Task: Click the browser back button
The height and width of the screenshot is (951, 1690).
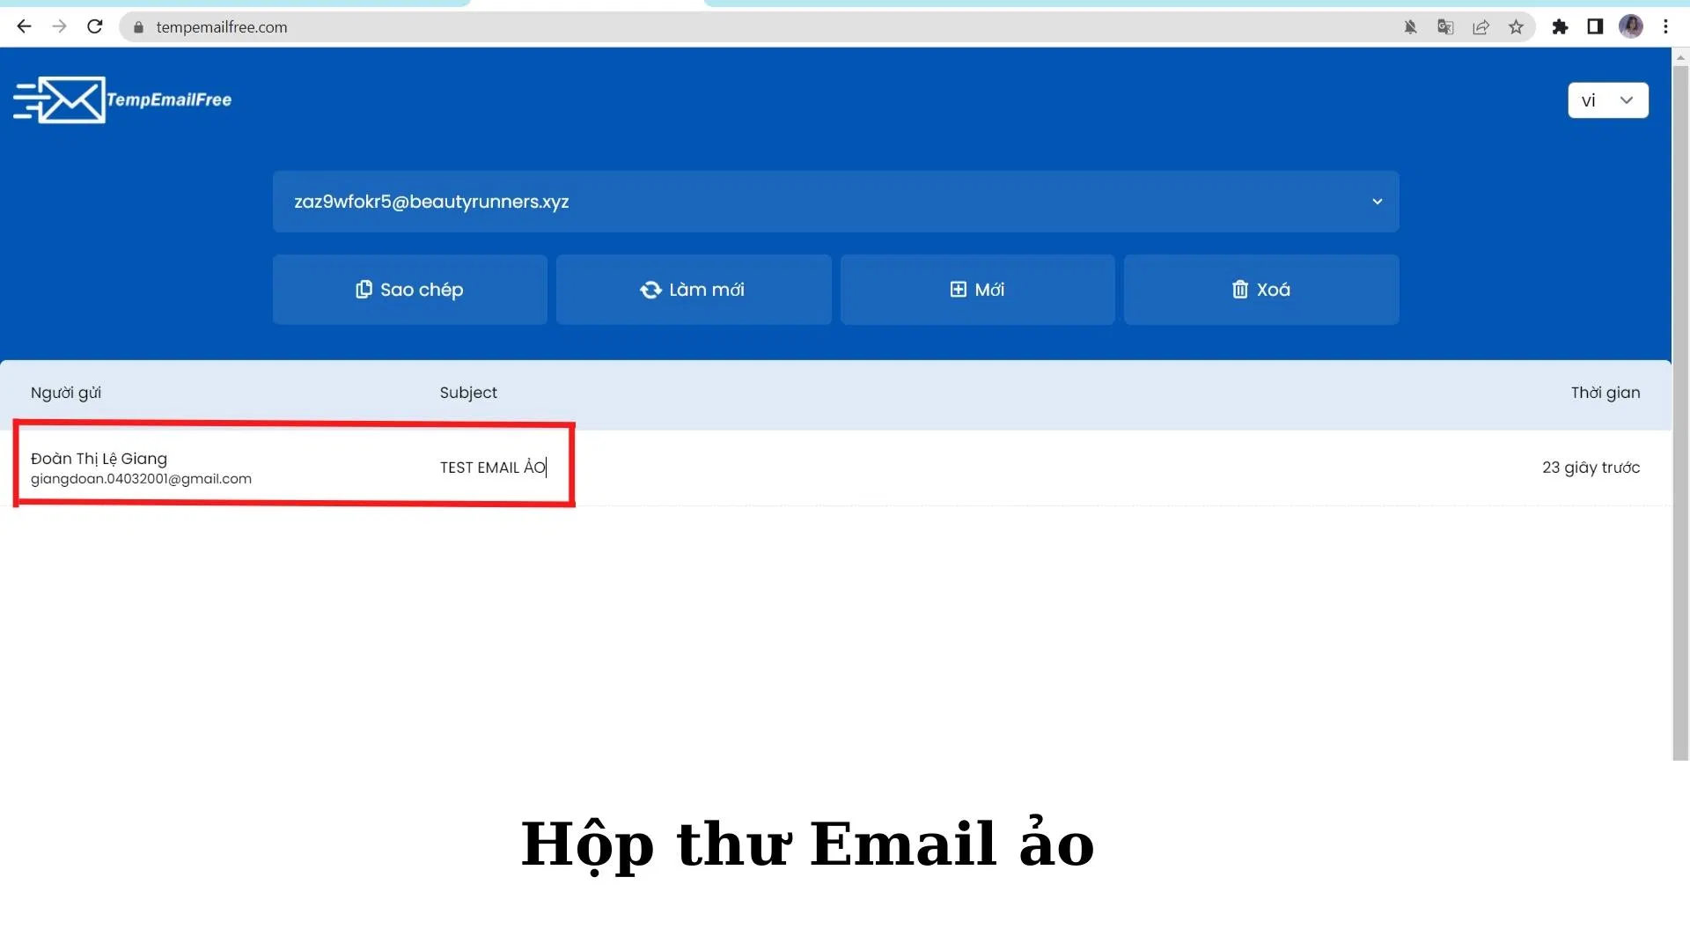Action: coord(24,26)
